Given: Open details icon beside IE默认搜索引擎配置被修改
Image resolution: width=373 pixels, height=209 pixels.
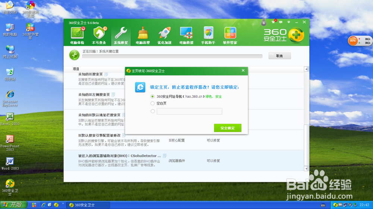Looking at the screenshot, I should point(124,135).
